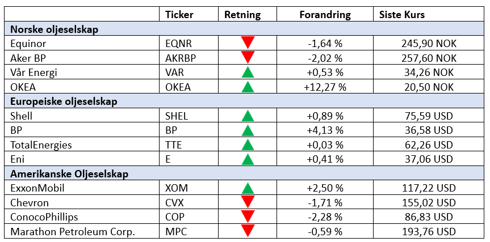490x242 pixels.
Task: Click the green up arrow for Vår Energi
Action: tap(247, 72)
